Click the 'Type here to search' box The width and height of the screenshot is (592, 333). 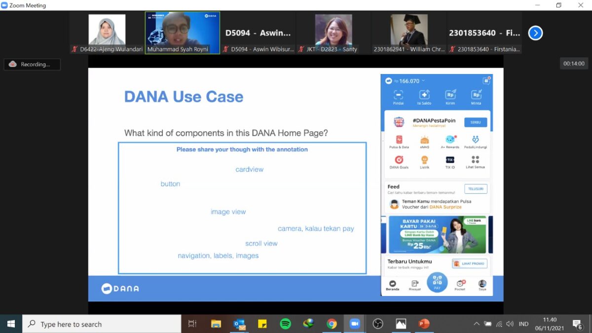coord(102,324)
